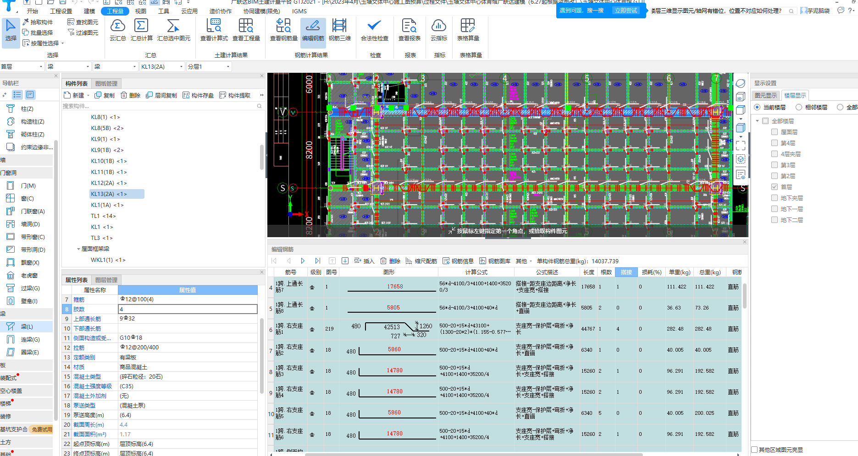Open the 工程量 ribbon tab
Screen dimensions: 858x456
click(115, 11)
